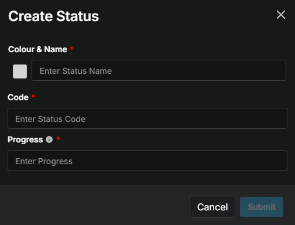Click the Enter Status Name placeholder text
The width and height of the screenshot is (295, 225).
[x=76, y=71]
